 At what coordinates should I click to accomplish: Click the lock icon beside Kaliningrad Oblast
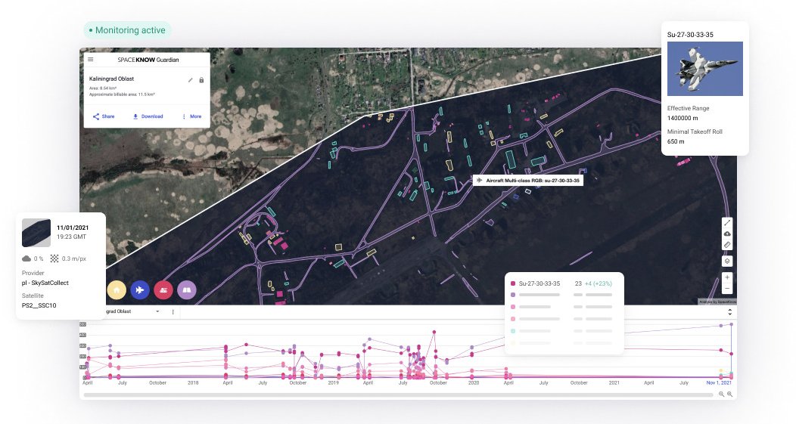coord(201,80)
